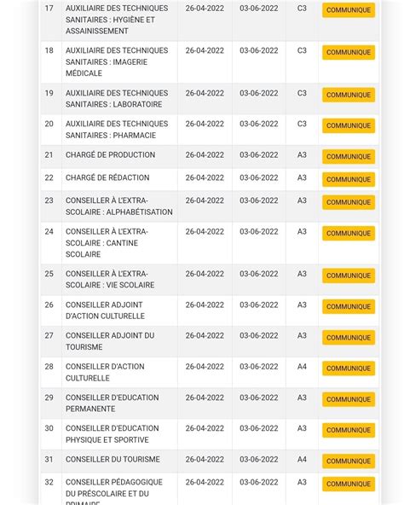Open COMMUNIQUE for Cantine Scolaire row 24
Screen dimensions: 404x505
coord(349,233)
